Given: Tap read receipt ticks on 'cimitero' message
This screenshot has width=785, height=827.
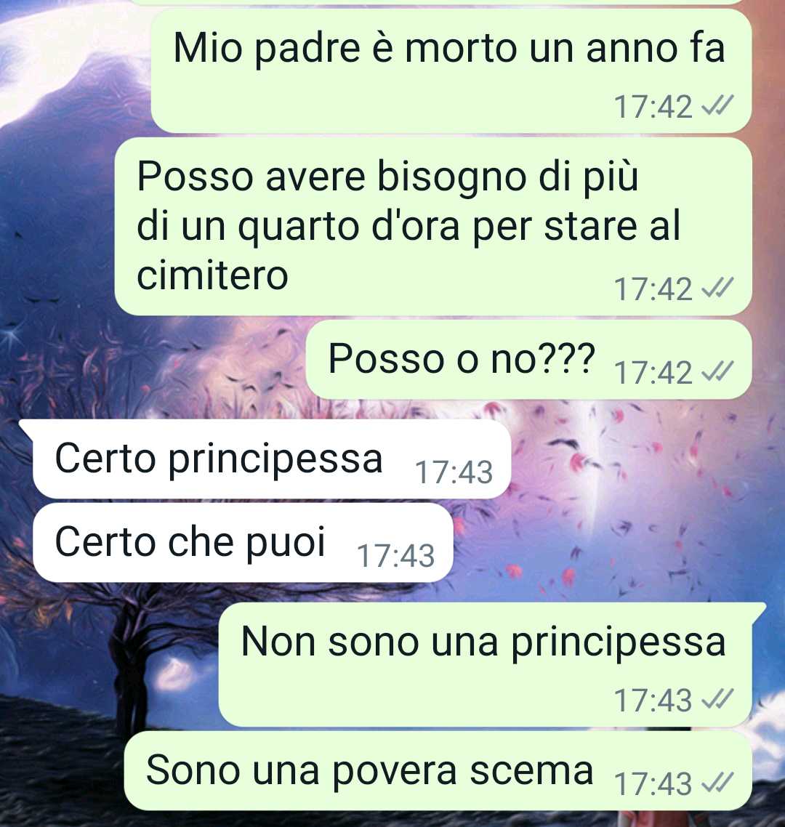Looking at the screenshot, I should 717,288.
